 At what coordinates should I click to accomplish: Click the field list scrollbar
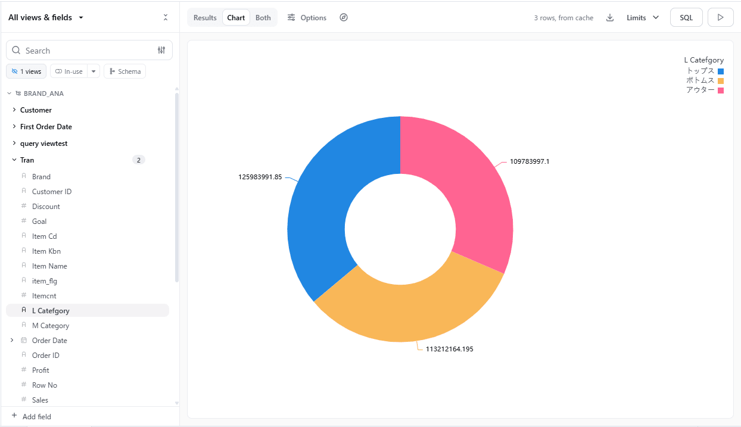tap(177, 187)
